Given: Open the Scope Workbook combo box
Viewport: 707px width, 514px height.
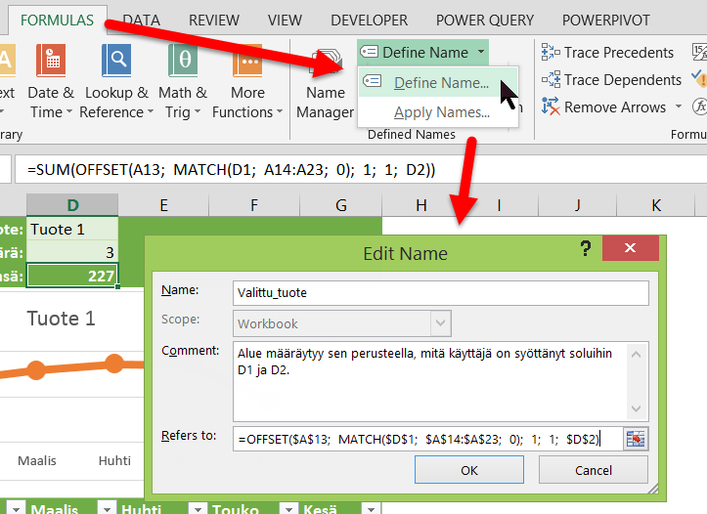Looking at the screenshot, I should click(343, 323).
